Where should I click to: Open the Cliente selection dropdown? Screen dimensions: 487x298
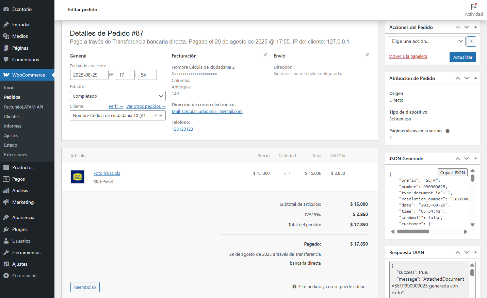point(118,115)
